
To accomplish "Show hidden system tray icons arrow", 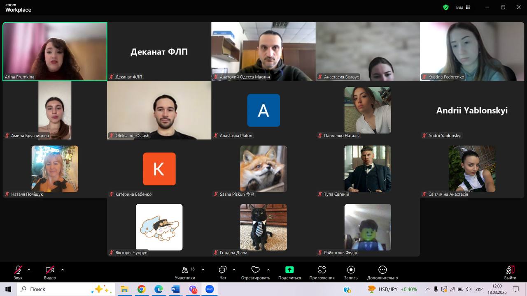I will click(427, 289).
